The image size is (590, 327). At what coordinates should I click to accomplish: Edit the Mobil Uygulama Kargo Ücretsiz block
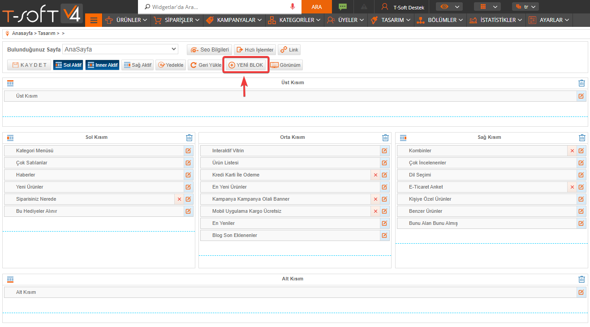coord(384,211)
